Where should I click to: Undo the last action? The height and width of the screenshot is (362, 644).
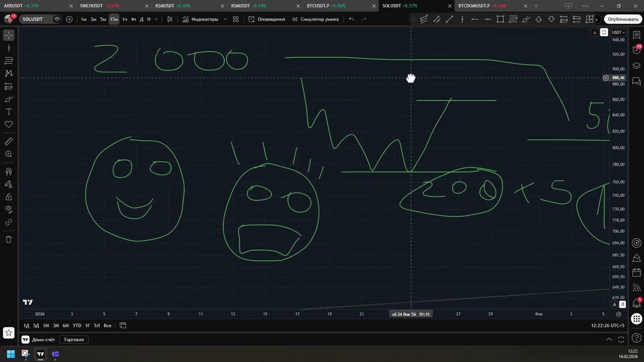tap(351, 19)
